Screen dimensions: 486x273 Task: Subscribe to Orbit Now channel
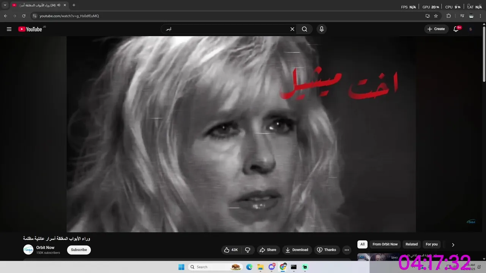tap(79, 250)
